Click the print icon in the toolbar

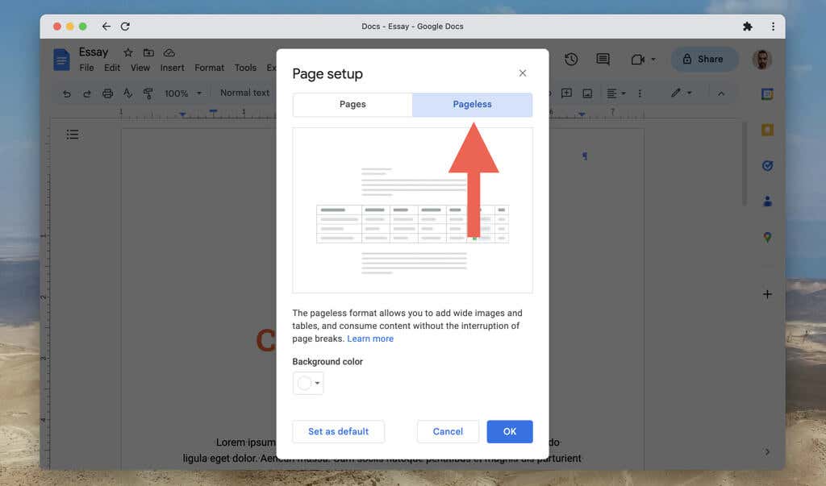(x=107, y=93)
